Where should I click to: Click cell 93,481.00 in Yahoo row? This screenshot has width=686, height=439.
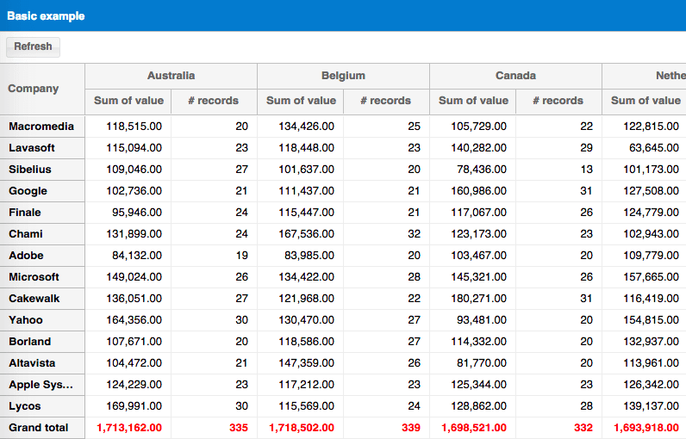pyautogui.click(x=473, y=320)
